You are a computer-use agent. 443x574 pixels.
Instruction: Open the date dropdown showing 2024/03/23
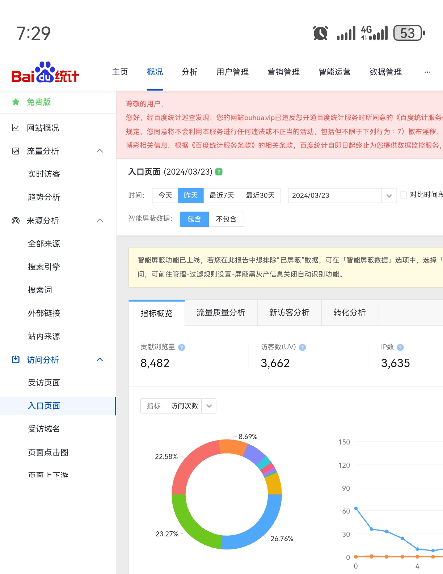tap(389, 196)
